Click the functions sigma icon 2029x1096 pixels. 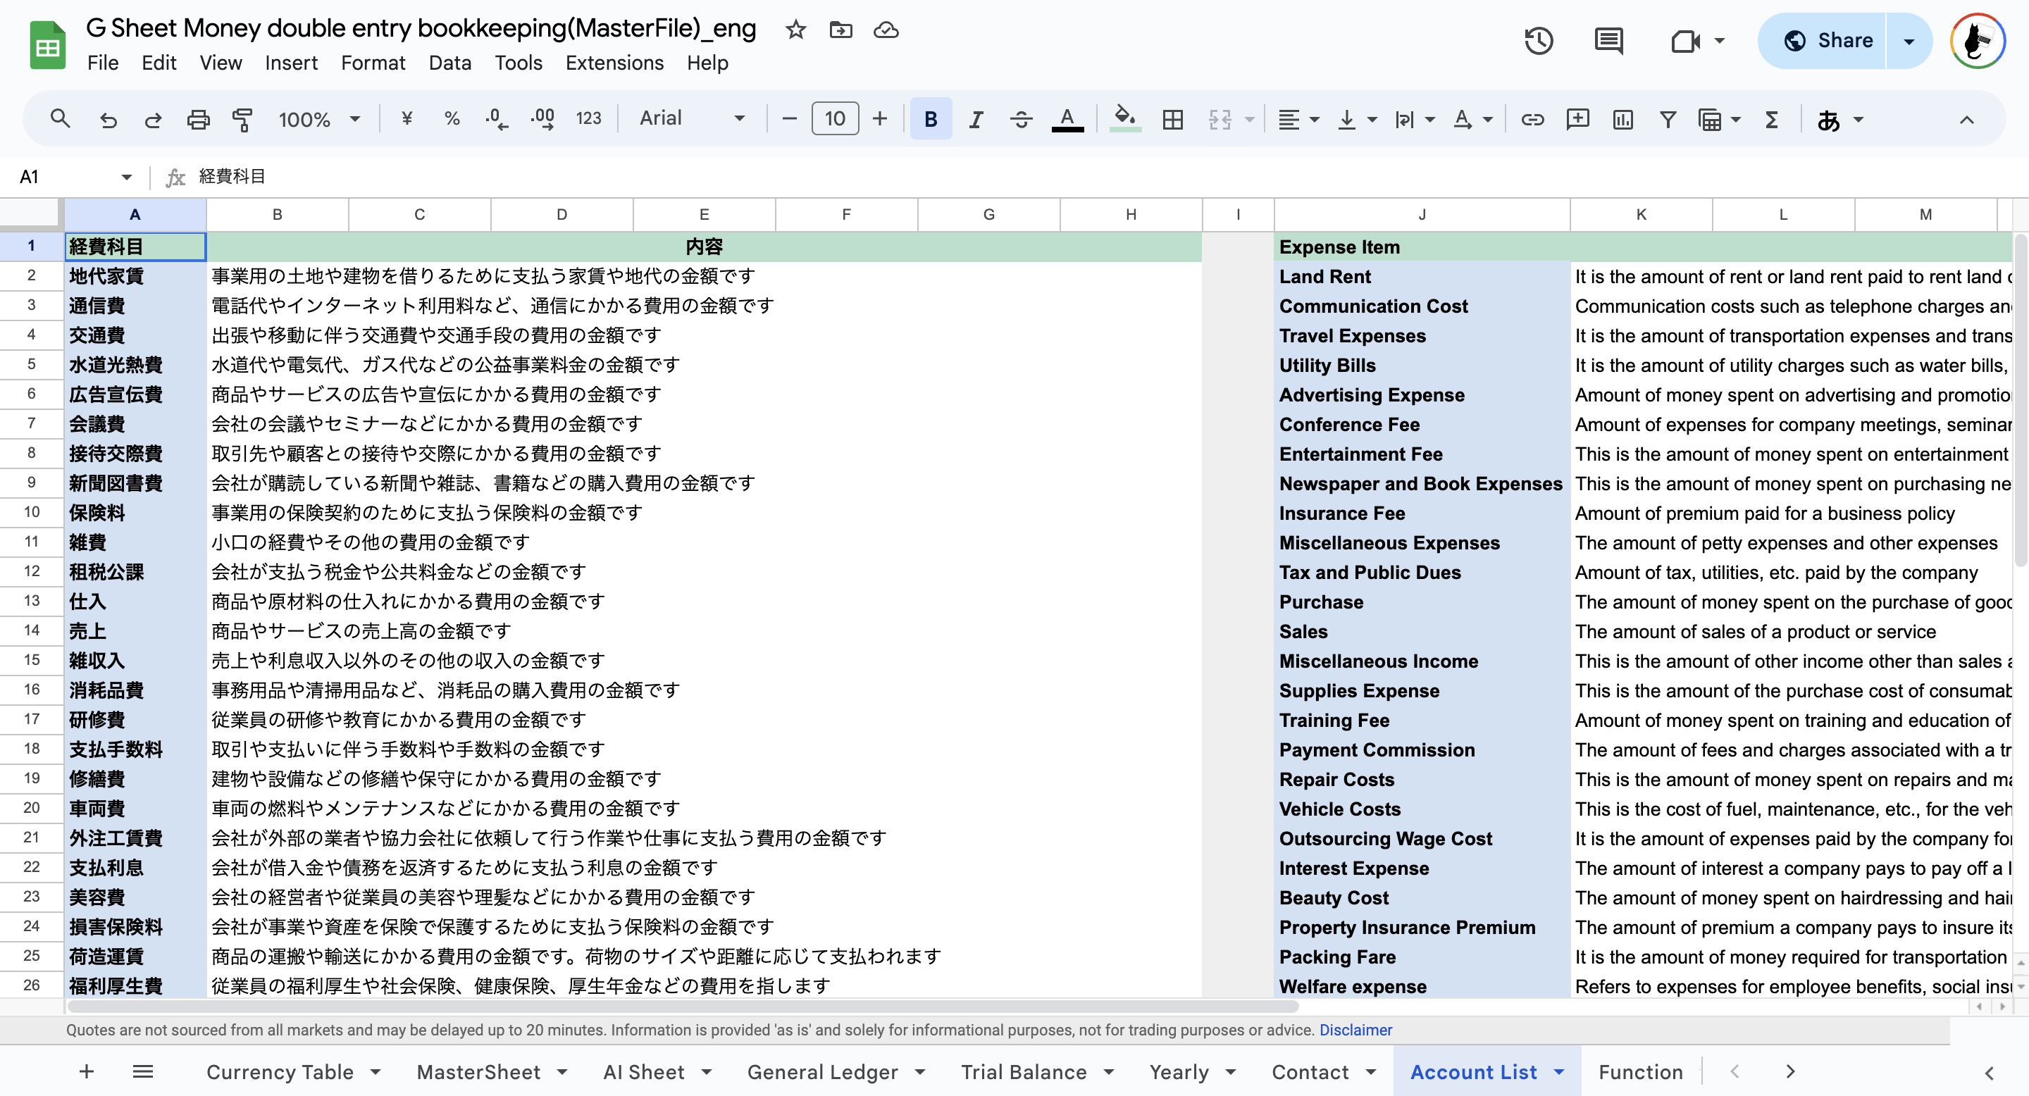(x=1771, y=119)
